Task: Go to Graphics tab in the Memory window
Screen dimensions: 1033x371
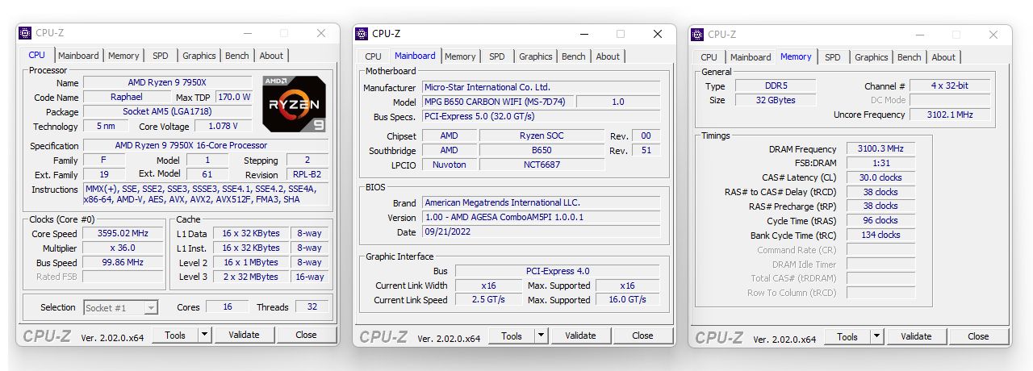Action: tap(872, 57)
